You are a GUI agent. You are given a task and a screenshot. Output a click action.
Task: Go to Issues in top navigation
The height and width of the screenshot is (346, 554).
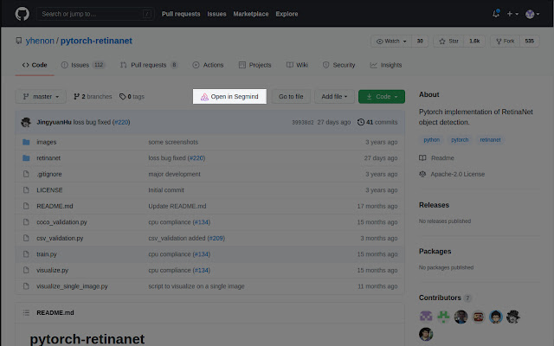[x=216, y=14]
